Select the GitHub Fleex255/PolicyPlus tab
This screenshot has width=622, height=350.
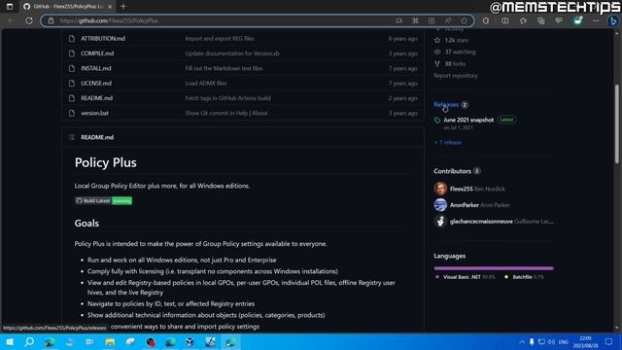tap(67, 7)
